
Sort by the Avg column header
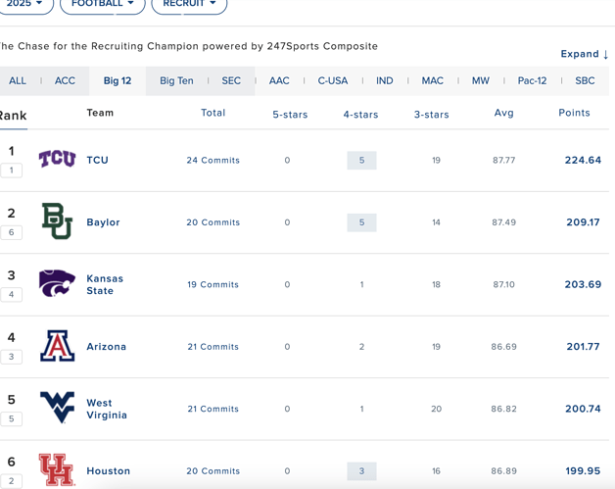(503, 113)
